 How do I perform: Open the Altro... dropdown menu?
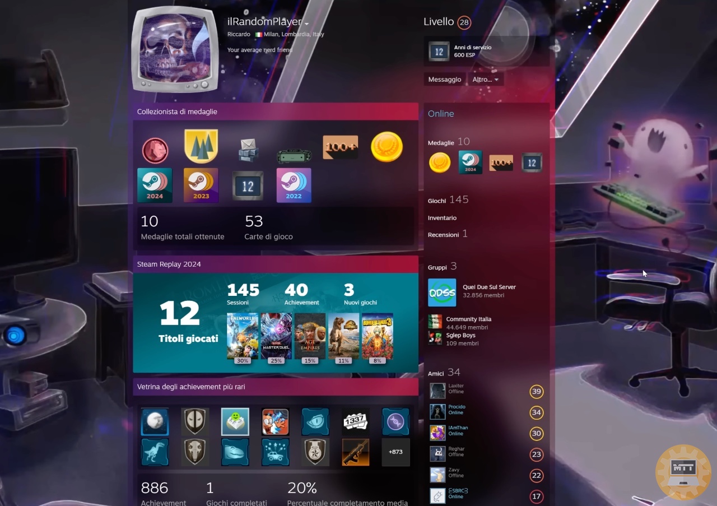pos(485,80)
